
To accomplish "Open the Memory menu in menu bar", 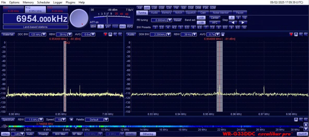I will pos(28,2).
